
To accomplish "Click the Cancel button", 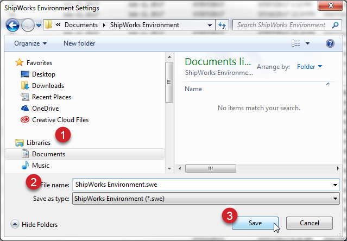I will pyautogui.click(x=310, y=223).
